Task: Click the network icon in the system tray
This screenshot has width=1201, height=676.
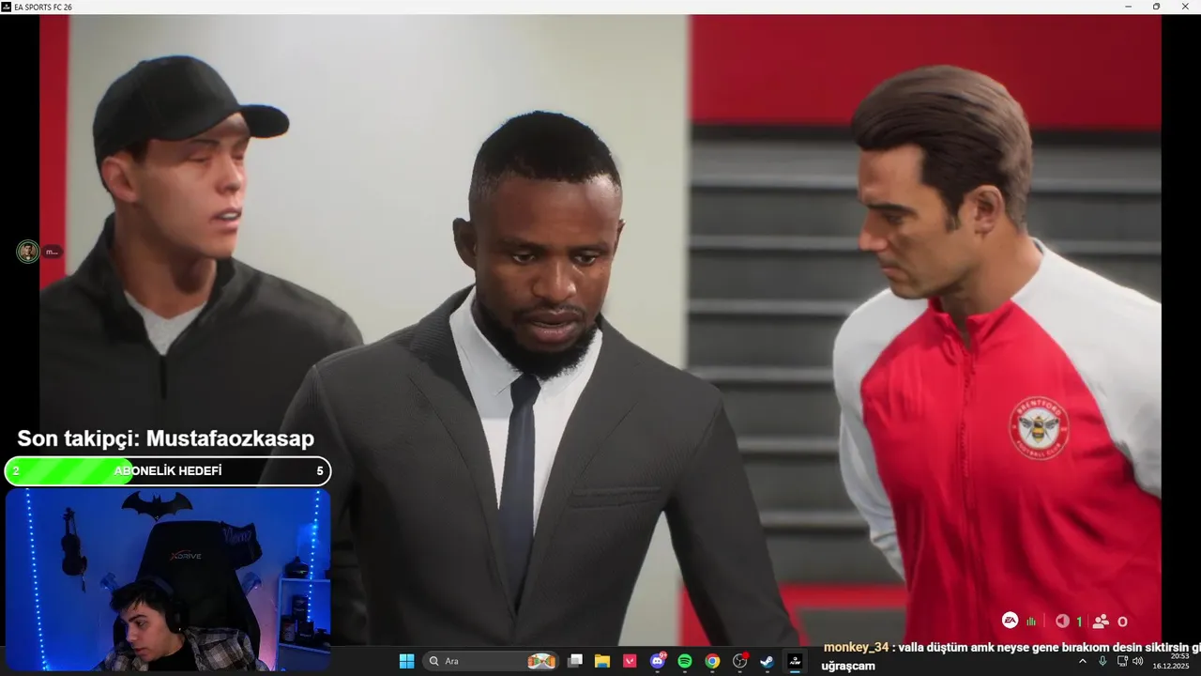Action: click(x=1123, y=661)
